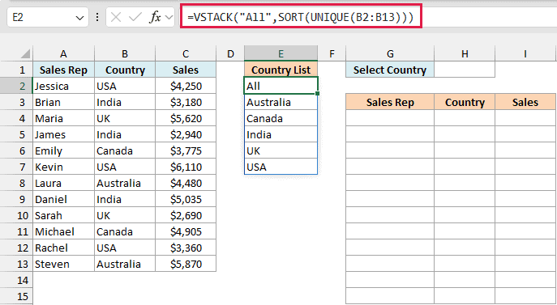Select column E header

pos(281,54)
